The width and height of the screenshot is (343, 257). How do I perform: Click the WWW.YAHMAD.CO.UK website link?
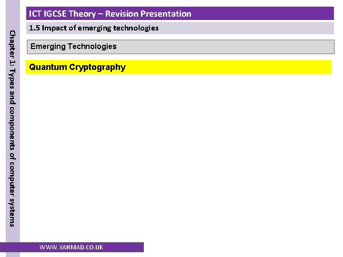pyautogui.click(x=71, y=247)
